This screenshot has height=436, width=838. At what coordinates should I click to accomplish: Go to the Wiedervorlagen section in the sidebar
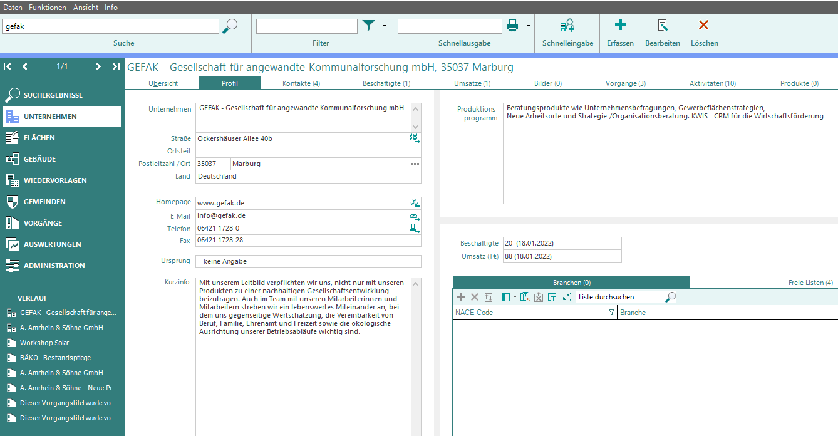[55, 180]
